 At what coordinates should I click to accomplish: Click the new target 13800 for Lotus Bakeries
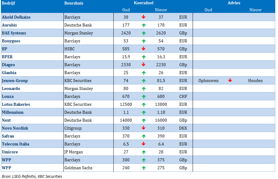[161, 105]
